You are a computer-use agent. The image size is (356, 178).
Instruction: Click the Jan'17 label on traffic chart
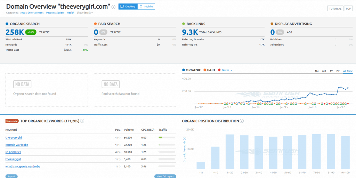click(341, 107)
